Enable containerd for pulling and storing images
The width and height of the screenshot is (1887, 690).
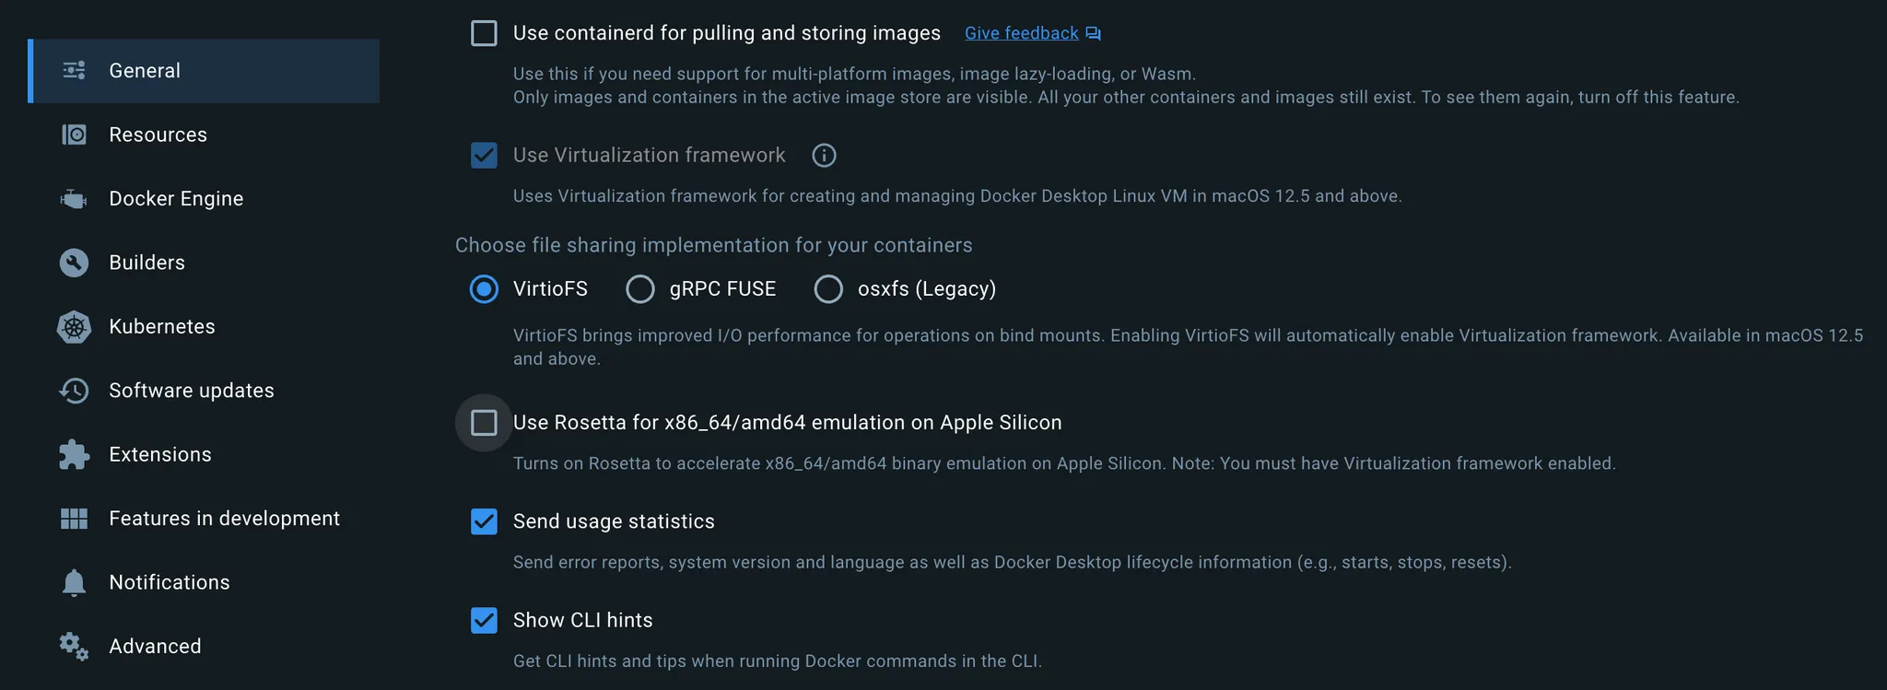(x=484, y=33)
